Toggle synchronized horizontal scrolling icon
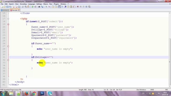This screenshot has width=171, height=96. click(x=56, y=7)
